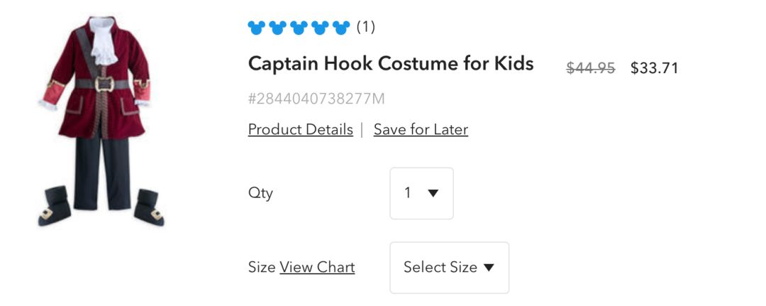Image resolution: width=766 pixels, height=306 pixels.
Task: Click Save for Later
Action: [421, 130]
